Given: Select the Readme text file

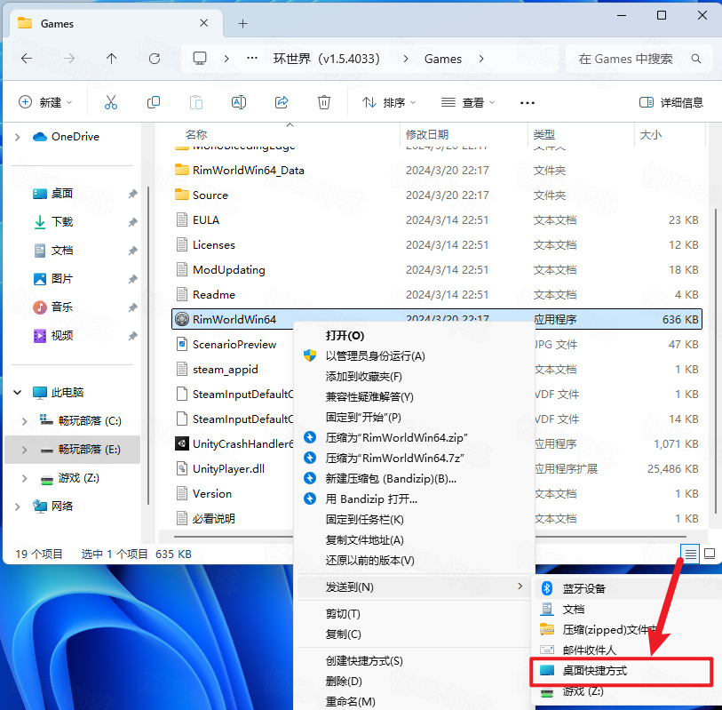Looking at the screenshot, I should (437, 294).
